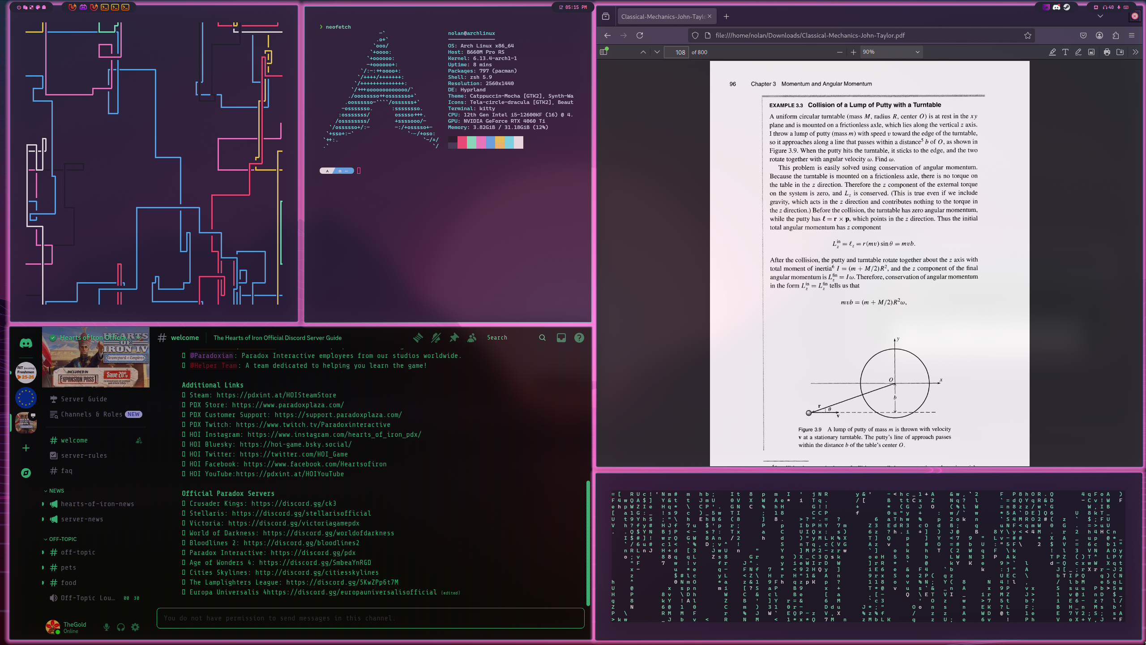
Task: Click the Discord search magnifier icon
Action: coord(542,338)
